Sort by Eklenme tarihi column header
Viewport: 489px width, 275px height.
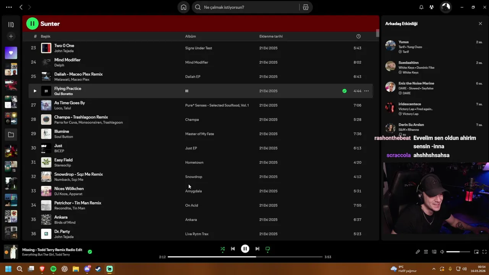(x=271, y=36)
